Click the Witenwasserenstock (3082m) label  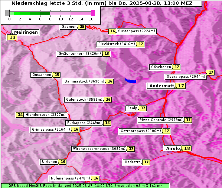click(x=99, y=149)
